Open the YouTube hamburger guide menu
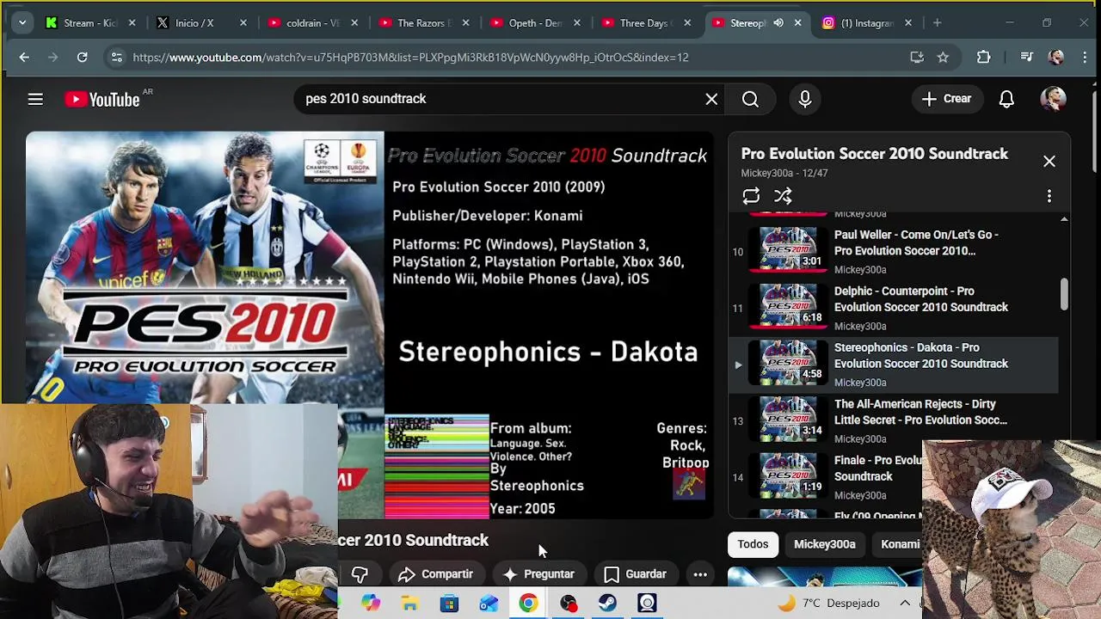Screen dimensions: 1101x619 coord(35,100)
